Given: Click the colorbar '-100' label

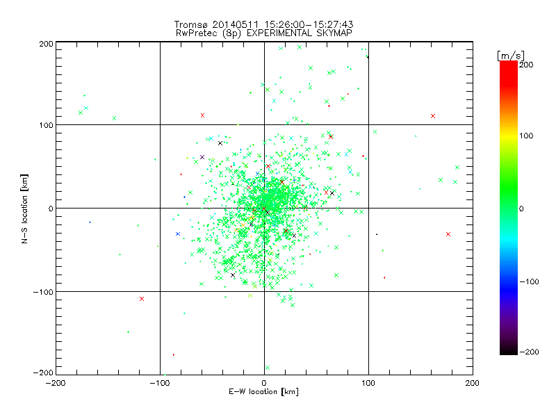Looking at the screenshot, I should [x=529, y=281].
